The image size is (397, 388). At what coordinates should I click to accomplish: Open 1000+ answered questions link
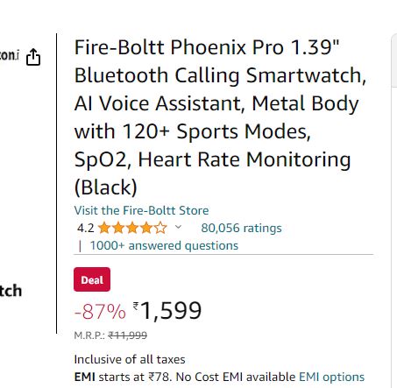click(164, 245)
